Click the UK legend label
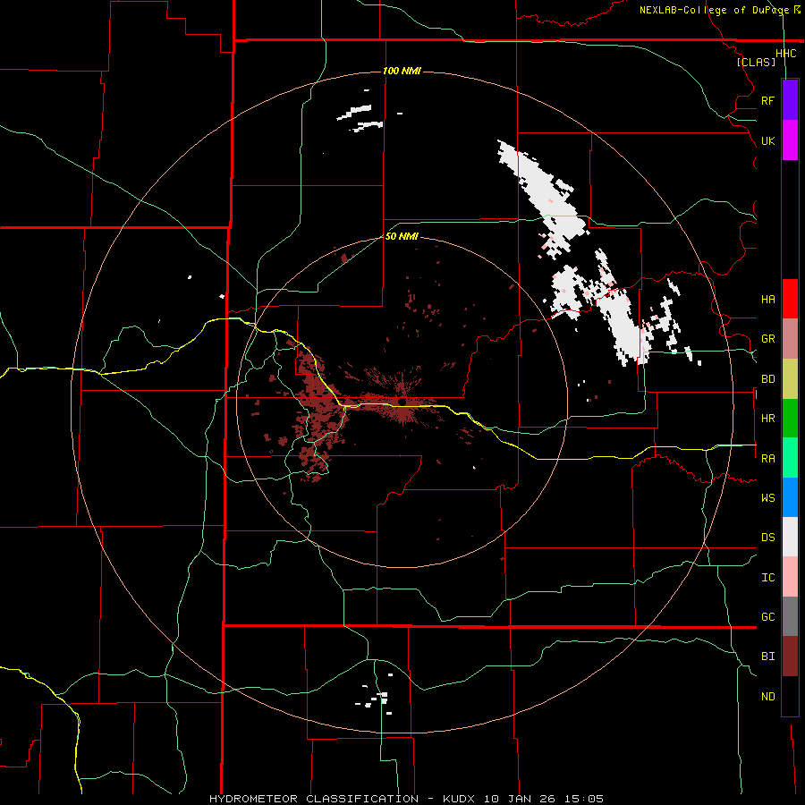Screen dimensions: 805x805 768,140
